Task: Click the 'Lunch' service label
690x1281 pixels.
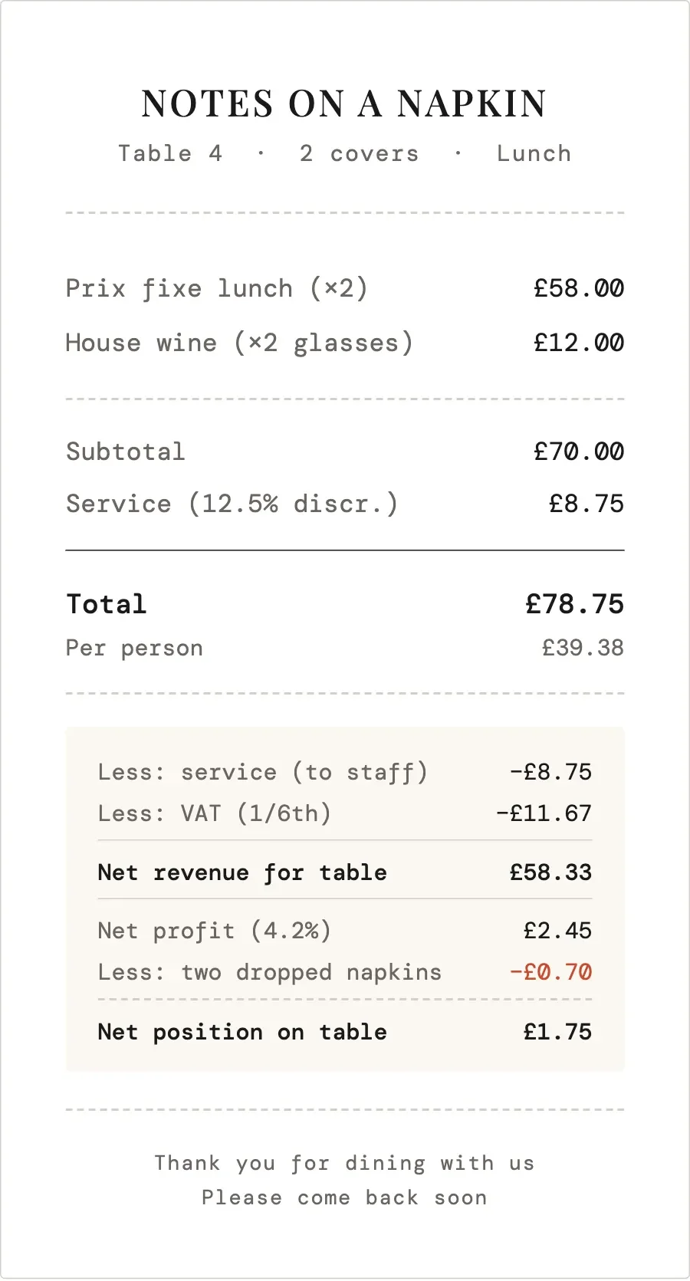Action: click(534, 153)
